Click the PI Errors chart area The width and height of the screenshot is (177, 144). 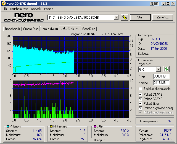[71, 55]
